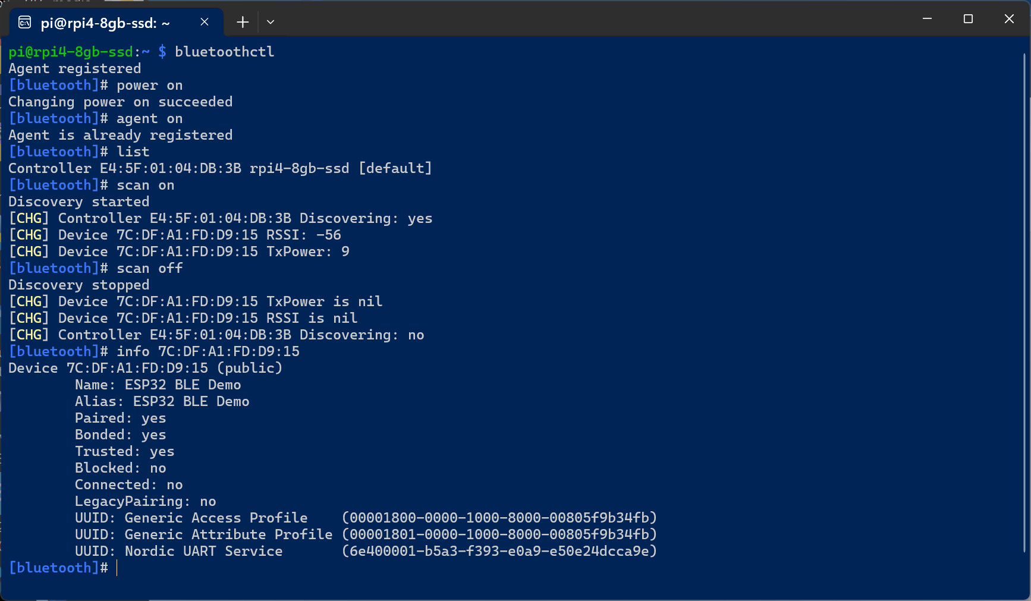Open a new tab with the plus icon
The image size is (1031, 601).
point(242,22)
